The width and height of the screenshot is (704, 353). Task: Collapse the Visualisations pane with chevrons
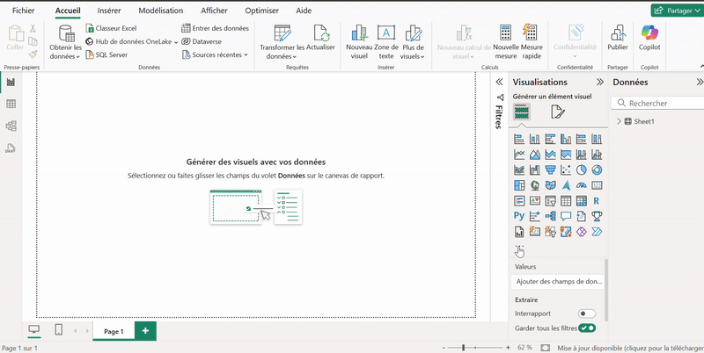pyautogui.click(x=500, y=82)
